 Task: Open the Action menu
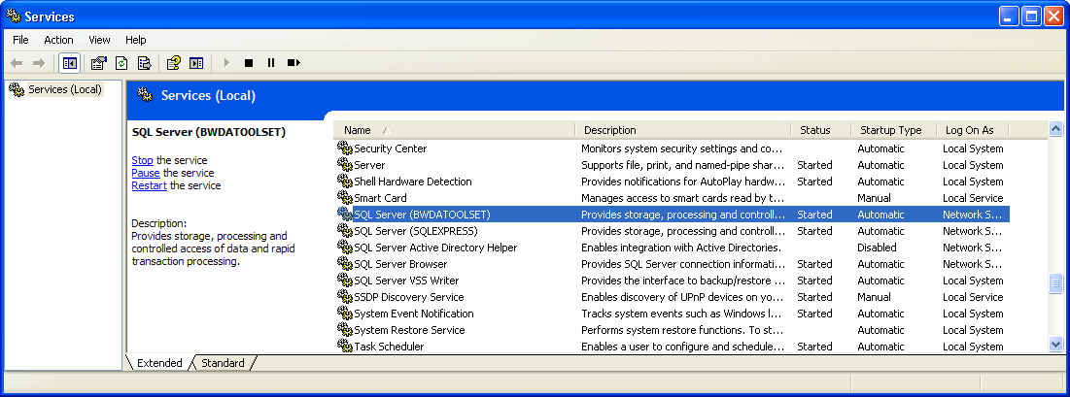point(58,40)
